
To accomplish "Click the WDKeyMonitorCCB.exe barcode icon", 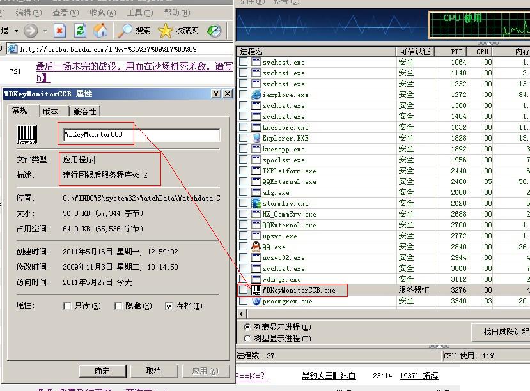I will coord(256,290).
